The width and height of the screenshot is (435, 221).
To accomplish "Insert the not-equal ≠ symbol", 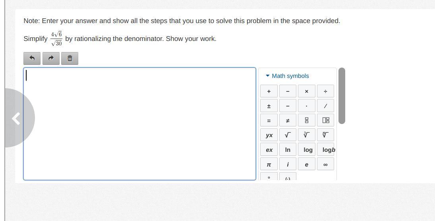I will point(288,120).
